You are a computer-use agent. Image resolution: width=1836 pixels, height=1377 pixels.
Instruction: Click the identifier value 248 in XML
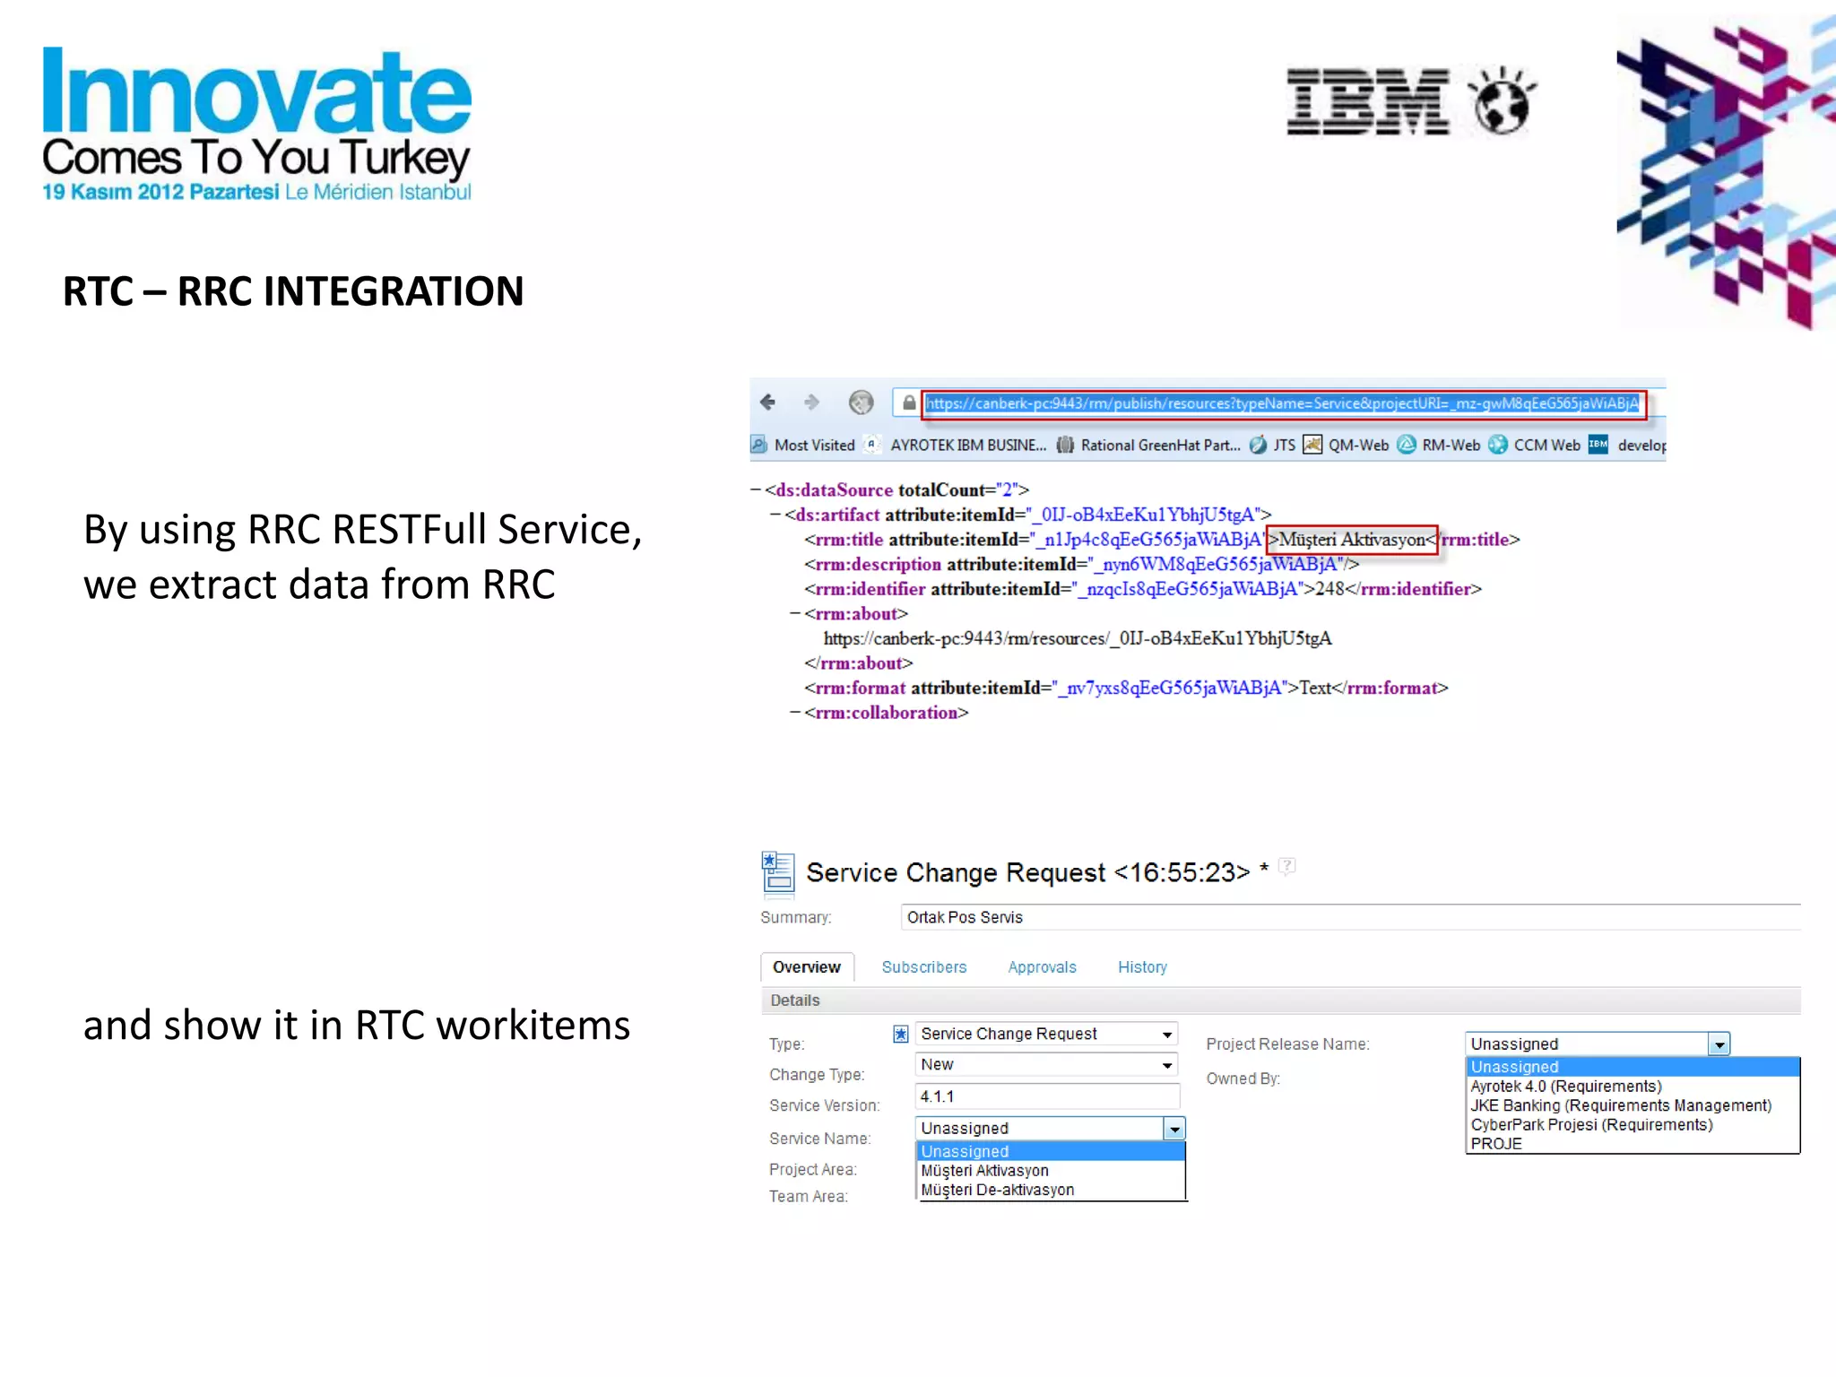[x=1329, y=589]
